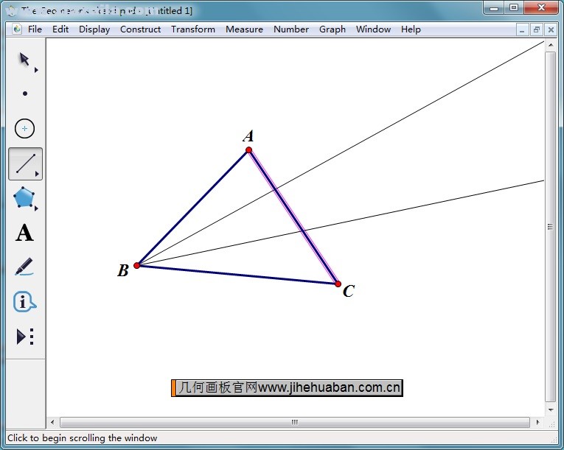Click point A of the triangle

click(x=249, y=150)
